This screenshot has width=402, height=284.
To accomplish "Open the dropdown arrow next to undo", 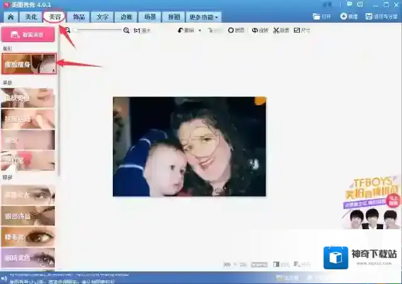I will [200, 30].
